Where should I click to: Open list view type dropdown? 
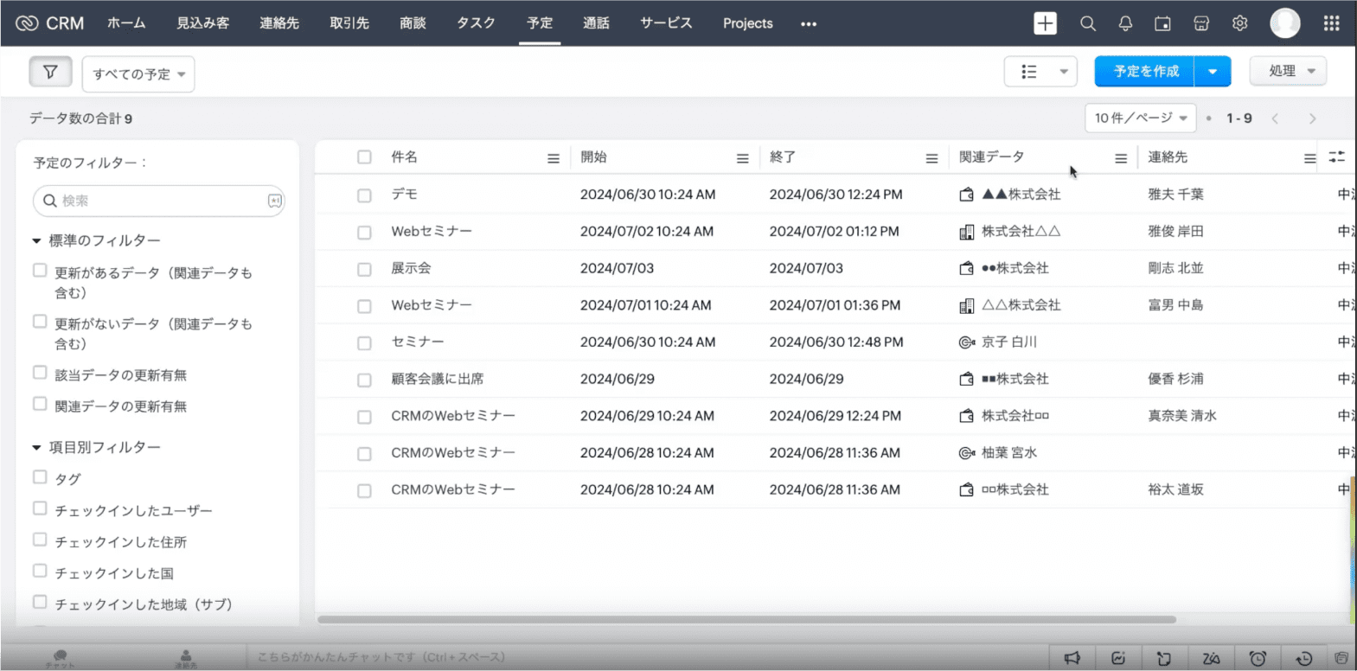1040,72
